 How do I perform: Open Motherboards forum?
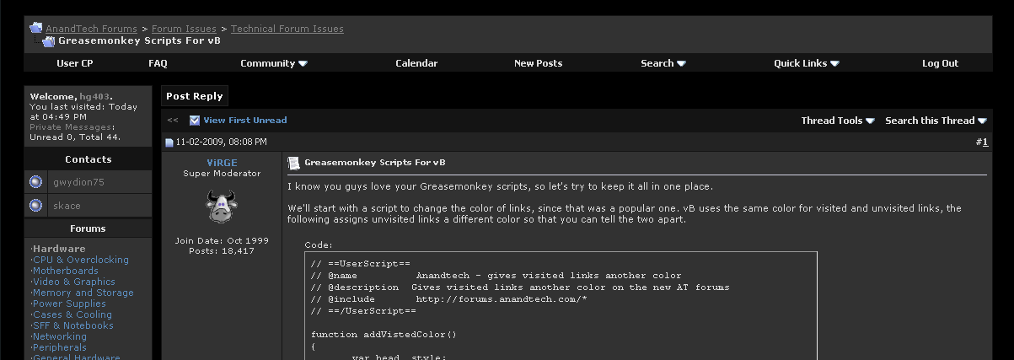click(66, 271)
